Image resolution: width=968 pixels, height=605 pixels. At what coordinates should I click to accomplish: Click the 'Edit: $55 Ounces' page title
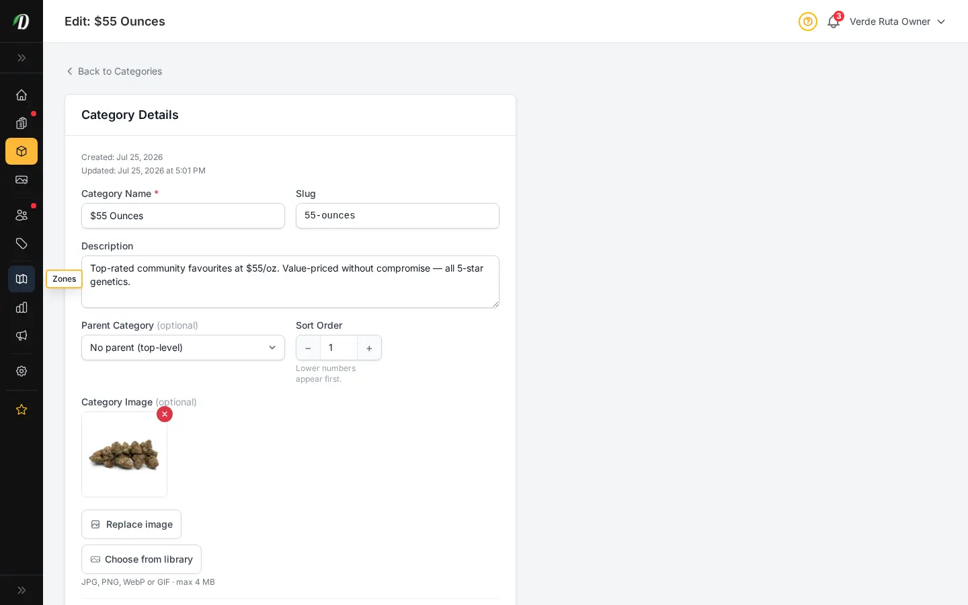(115, 22)
